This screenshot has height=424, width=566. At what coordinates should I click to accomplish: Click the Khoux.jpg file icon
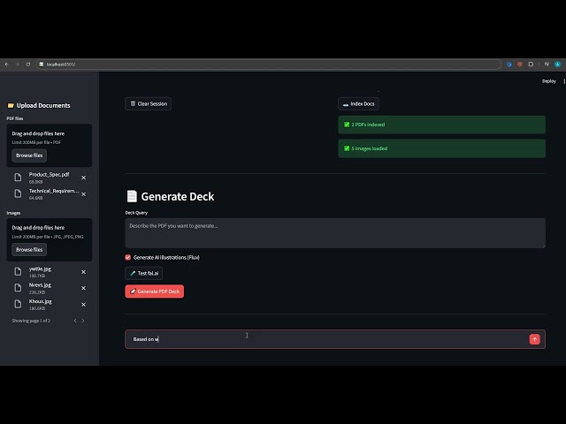(x=18, y=304)
